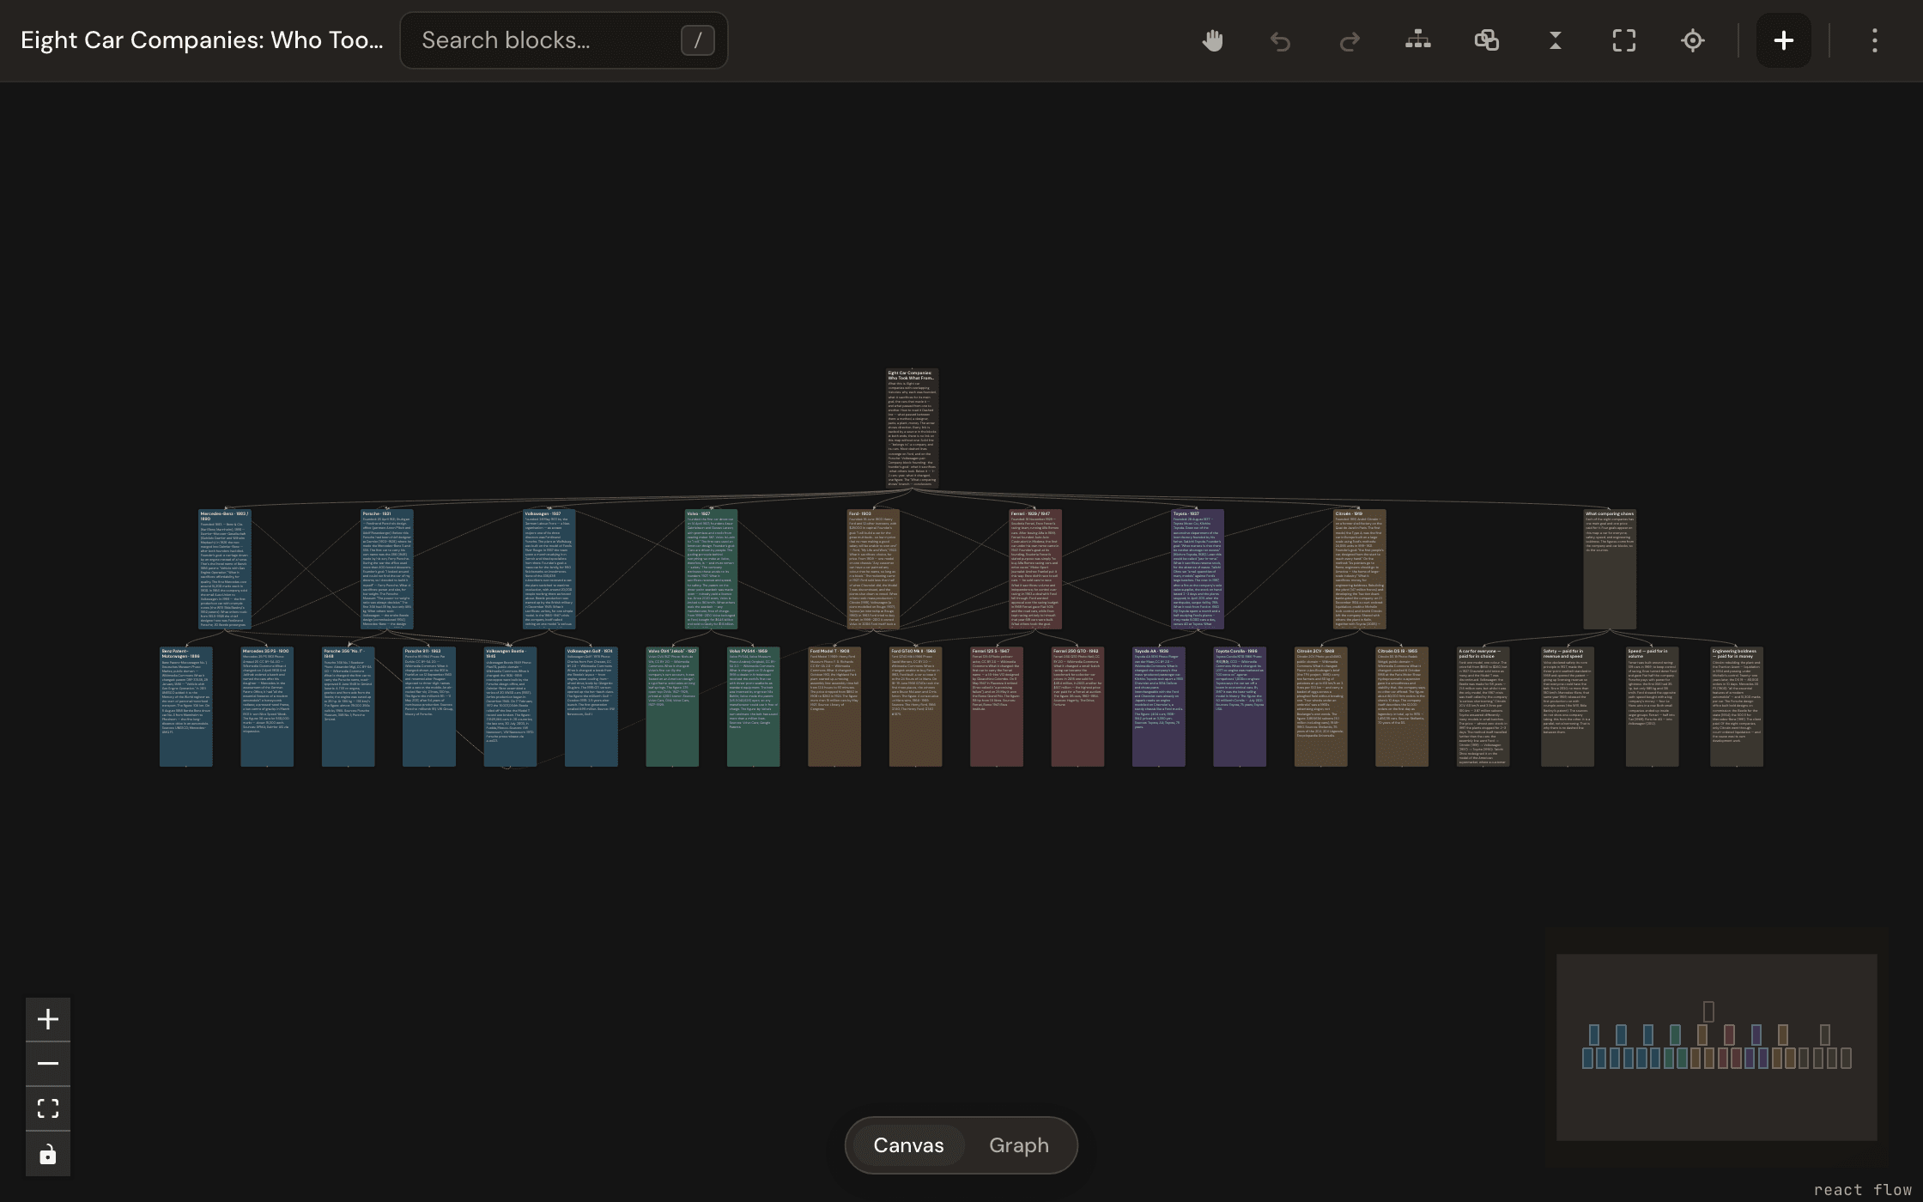Select the Ford 1903 block
Image resolution: width=1923 pixels, height=1202 pixels.
(x=873, y=569)
